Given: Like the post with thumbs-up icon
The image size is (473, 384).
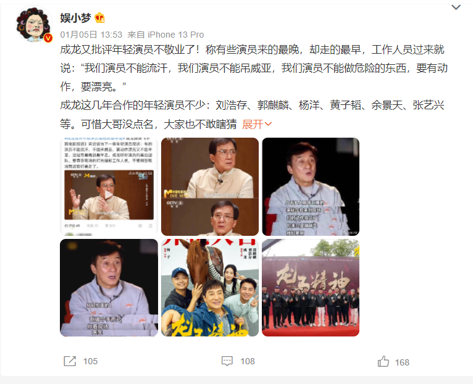Looking at the screenshot, I should tap(383, 361).
